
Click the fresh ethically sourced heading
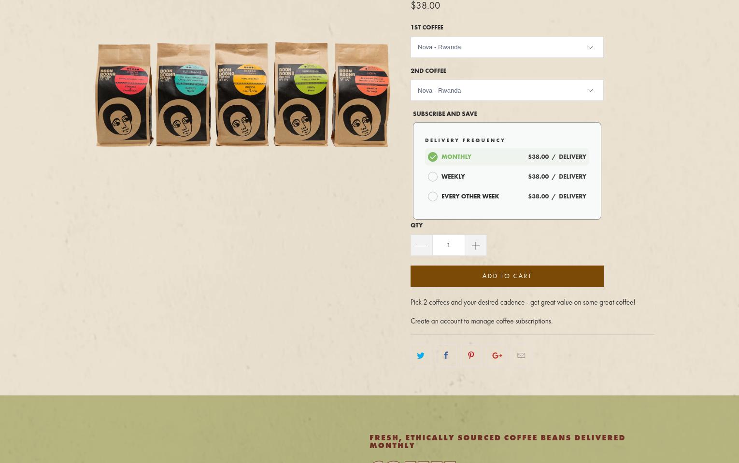click(x=497, y=441)
